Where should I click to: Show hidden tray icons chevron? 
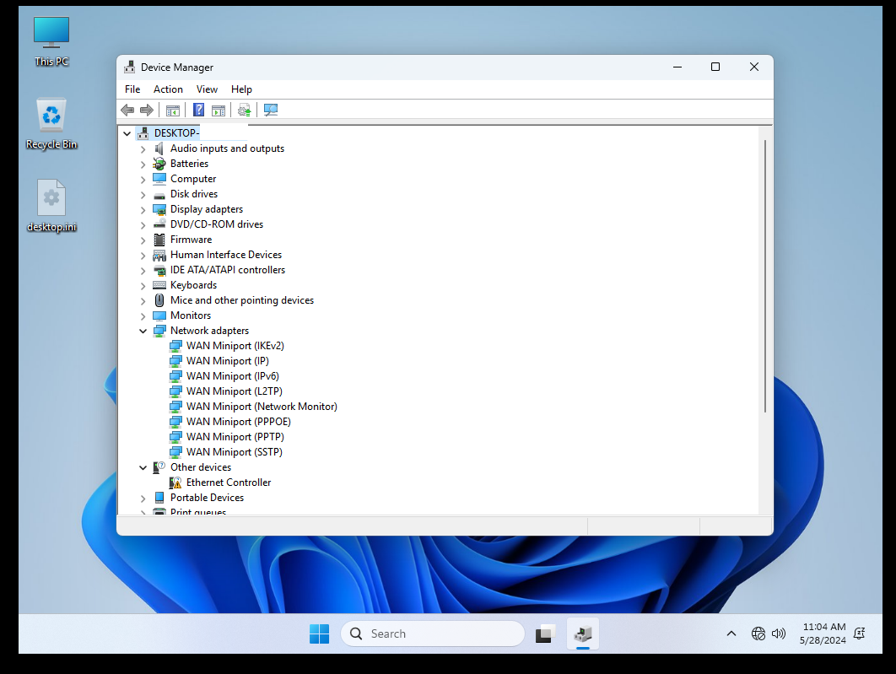coord(731,634)
